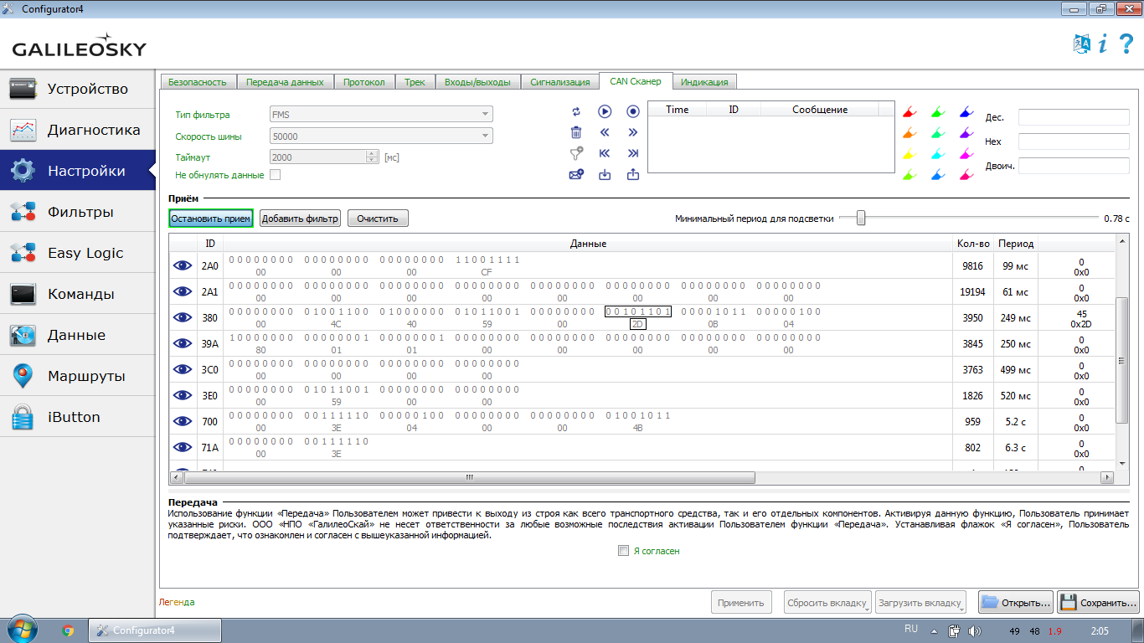
Task: Expand the 'Скорость шины' 50000 dropdown
Action: coord(381,136)
